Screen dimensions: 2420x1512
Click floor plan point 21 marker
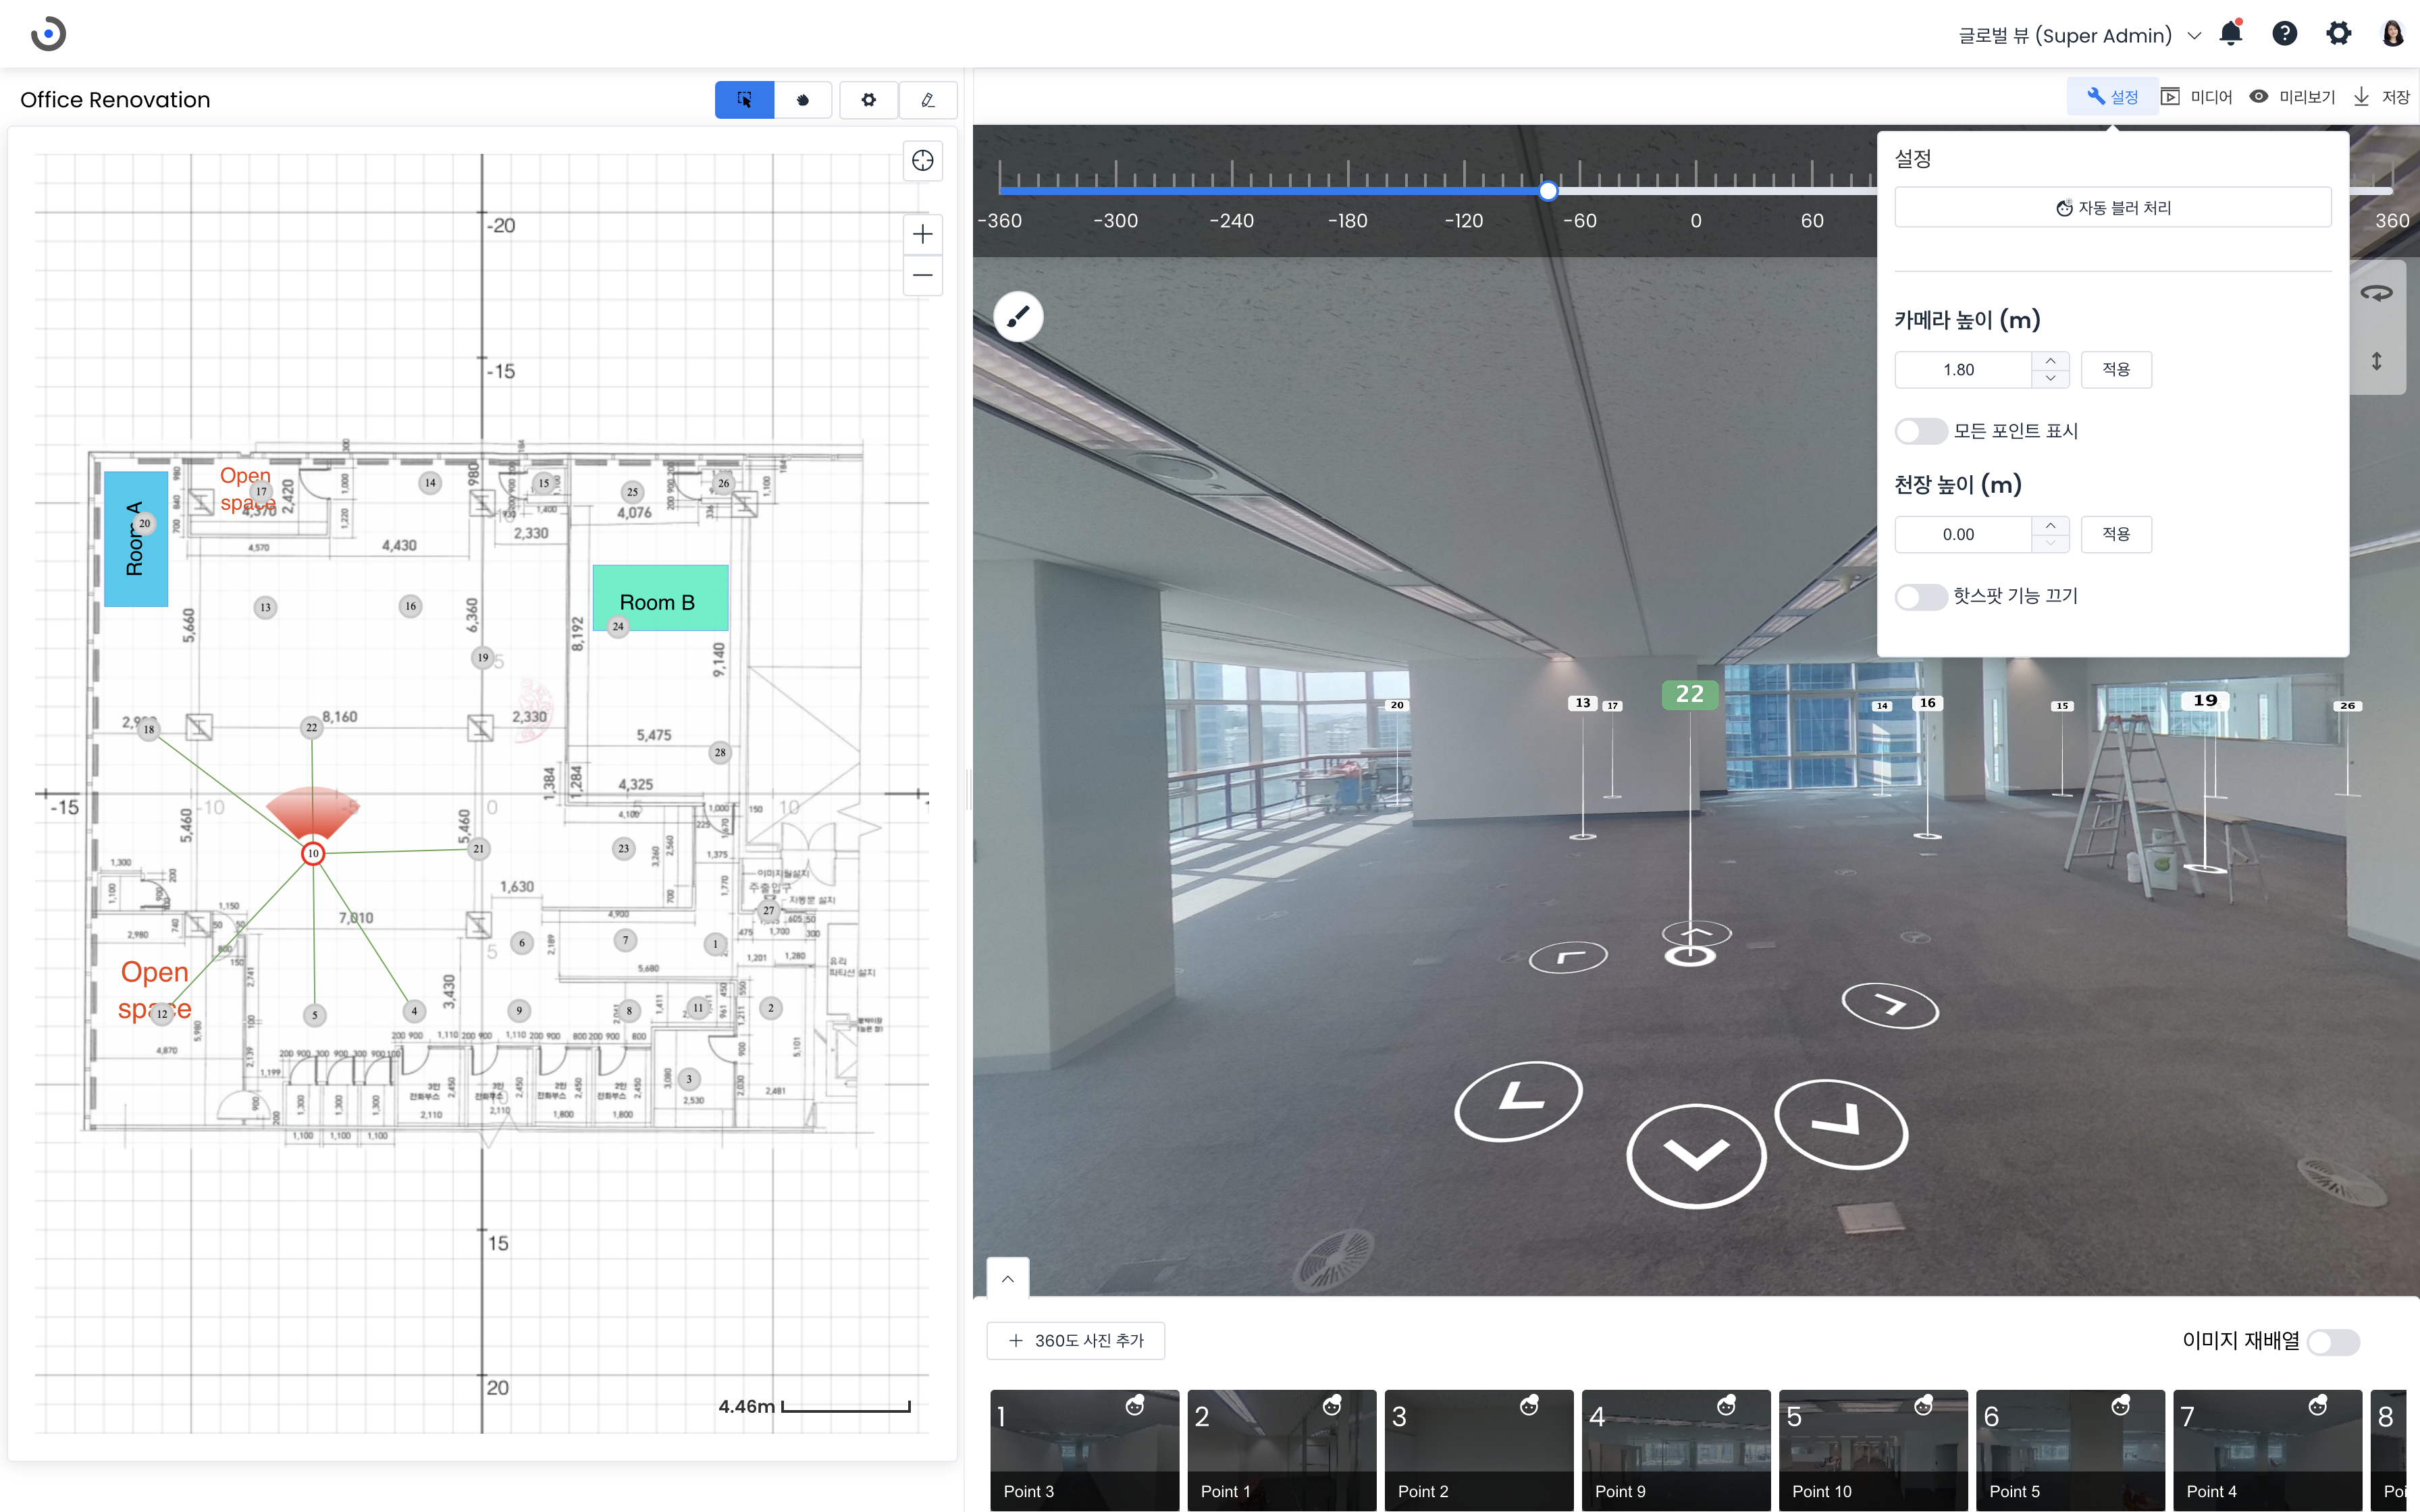(478, 849)
